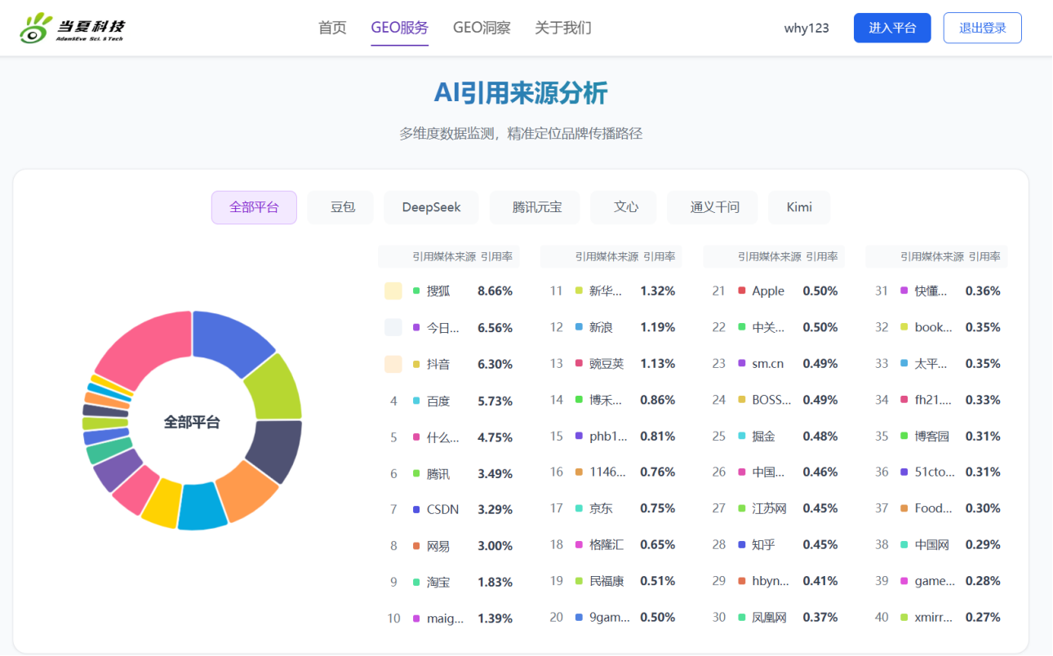
Task: Click the 进入平台 button
Action: [x=891, y=28]
